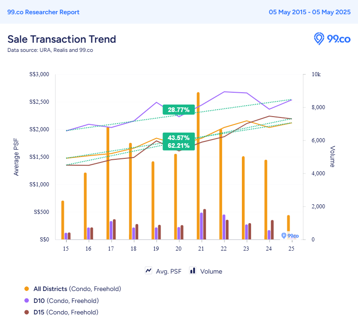Open the 99.co Researcher Report link
Viewport: 358px width, 319px height.
click(x=44, y=12)
